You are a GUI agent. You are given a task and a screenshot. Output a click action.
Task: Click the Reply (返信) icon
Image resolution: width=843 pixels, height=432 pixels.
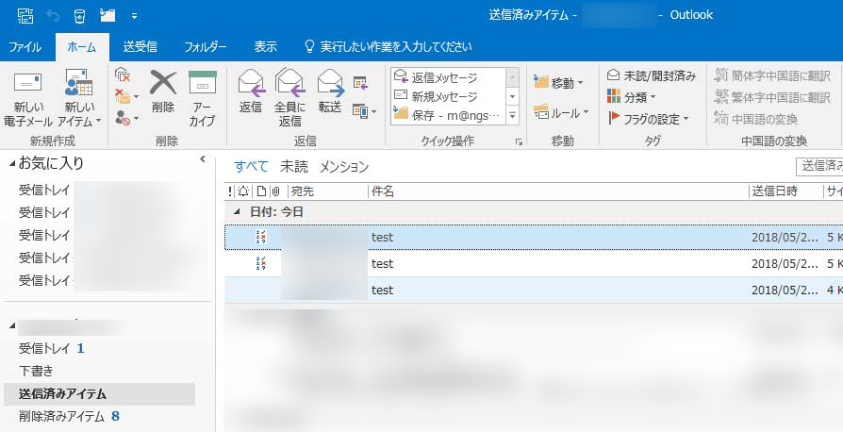tap(251, 84)
